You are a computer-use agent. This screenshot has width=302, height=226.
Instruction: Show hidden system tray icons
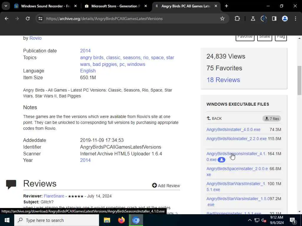pyautogui.click(x=250, y=220)
